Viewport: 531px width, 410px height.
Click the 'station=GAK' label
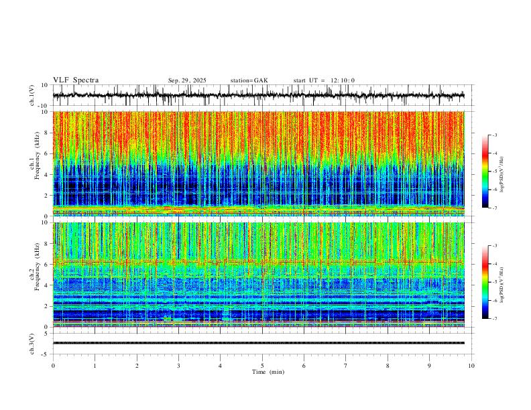(249, 80)
